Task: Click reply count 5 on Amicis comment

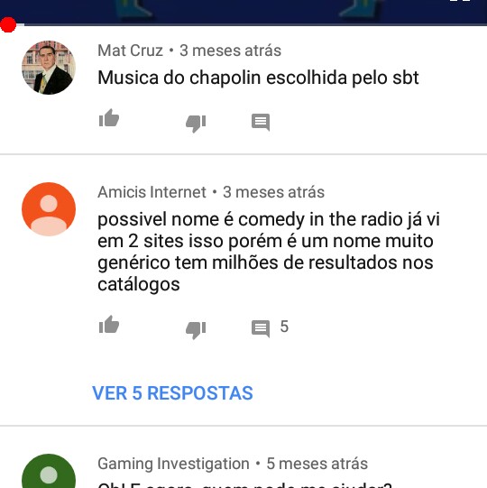Action: coord(284,327)
